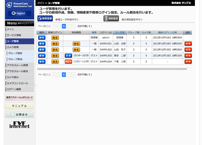Click the red 期間外 button for SAMPLE04
202x145 pixels.
tap(68, 62)
